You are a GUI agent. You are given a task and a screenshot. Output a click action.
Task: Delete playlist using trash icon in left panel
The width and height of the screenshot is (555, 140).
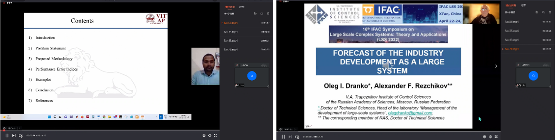[268, 14]
